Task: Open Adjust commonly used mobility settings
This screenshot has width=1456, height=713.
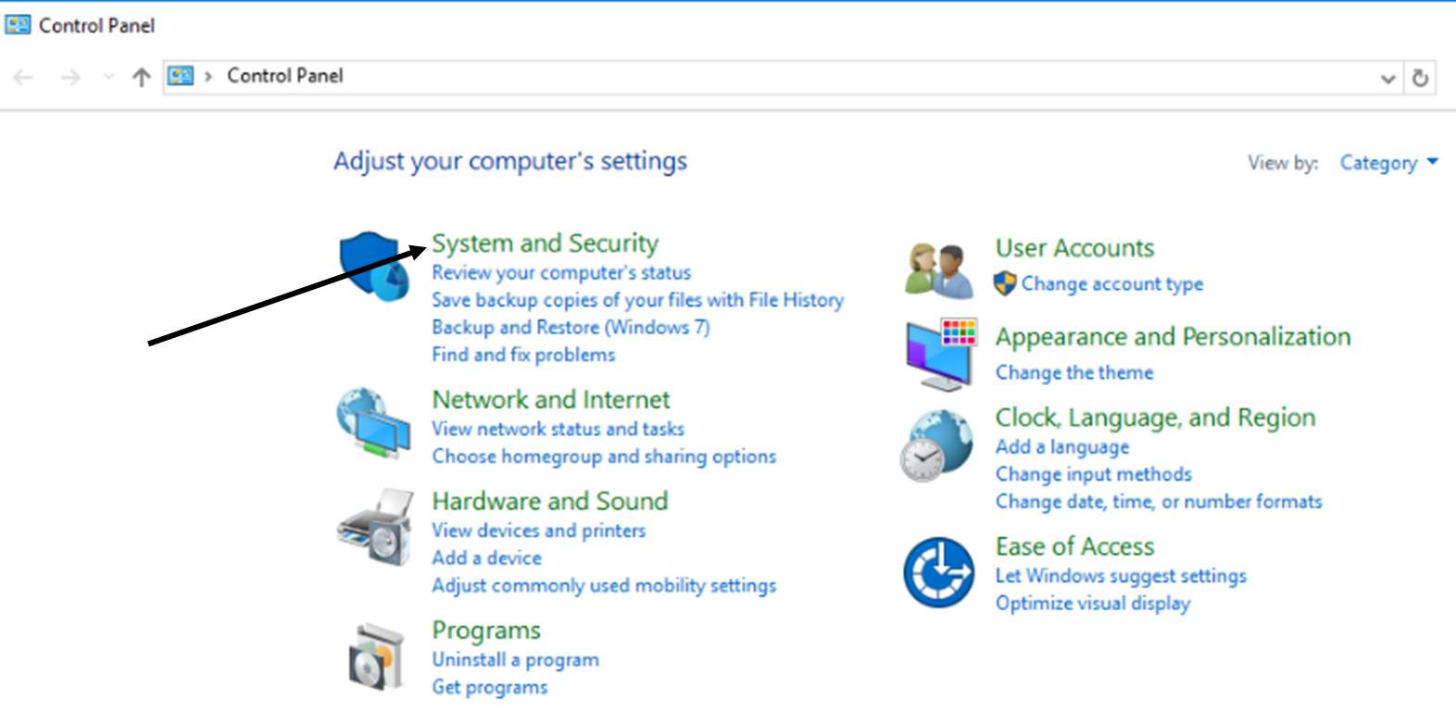Action: [604, 585]
